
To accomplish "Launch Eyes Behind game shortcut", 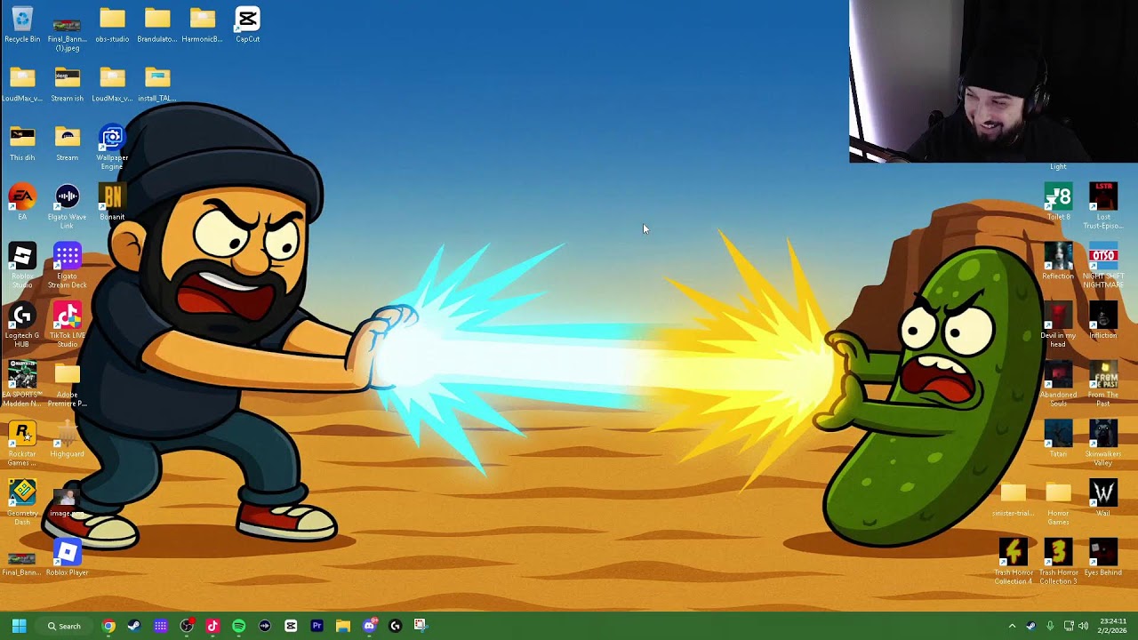I will (x=1103, y=557).
